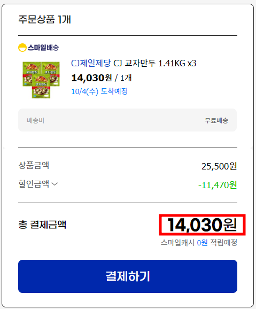This screenshot has height=309, width=256.
Task: Click the 스마일캐시 0원 적립예정 text
Action: (199, 243)
